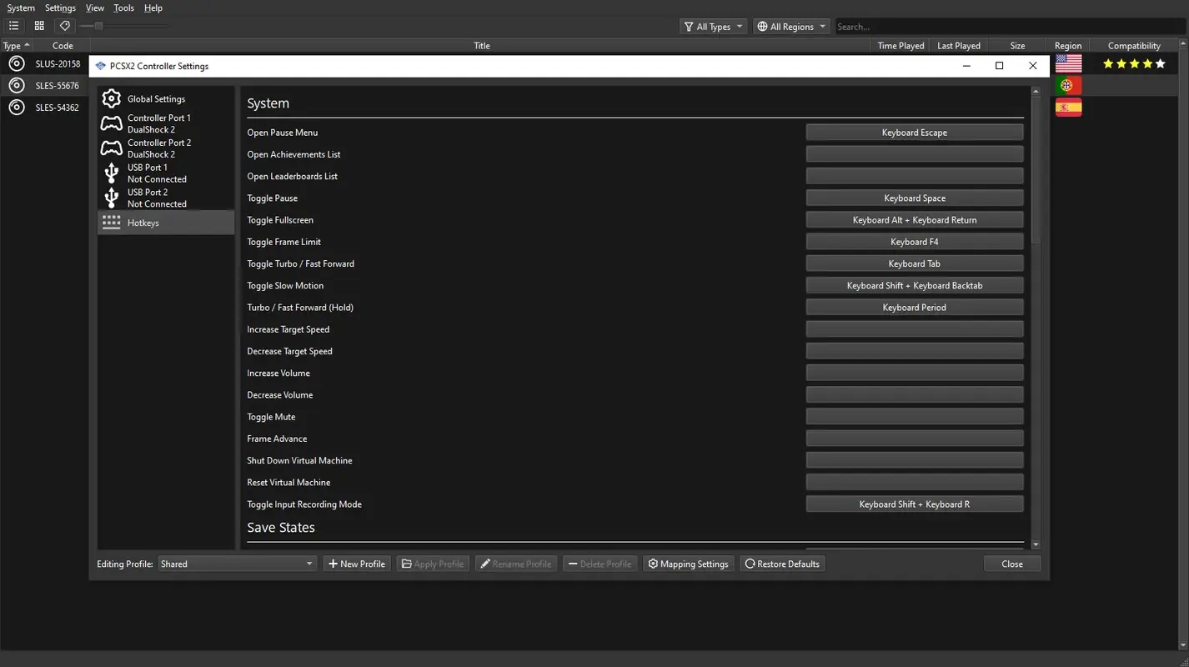Open the All Types filter dropdown
Screen dimensions: 1189x667
pos(712,26)
